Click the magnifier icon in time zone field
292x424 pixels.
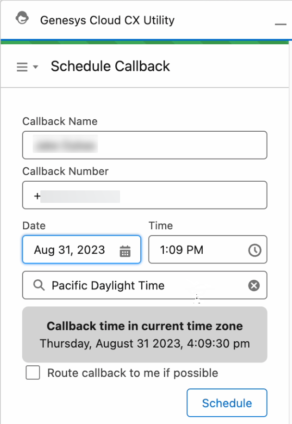click(x=39, y=286)
